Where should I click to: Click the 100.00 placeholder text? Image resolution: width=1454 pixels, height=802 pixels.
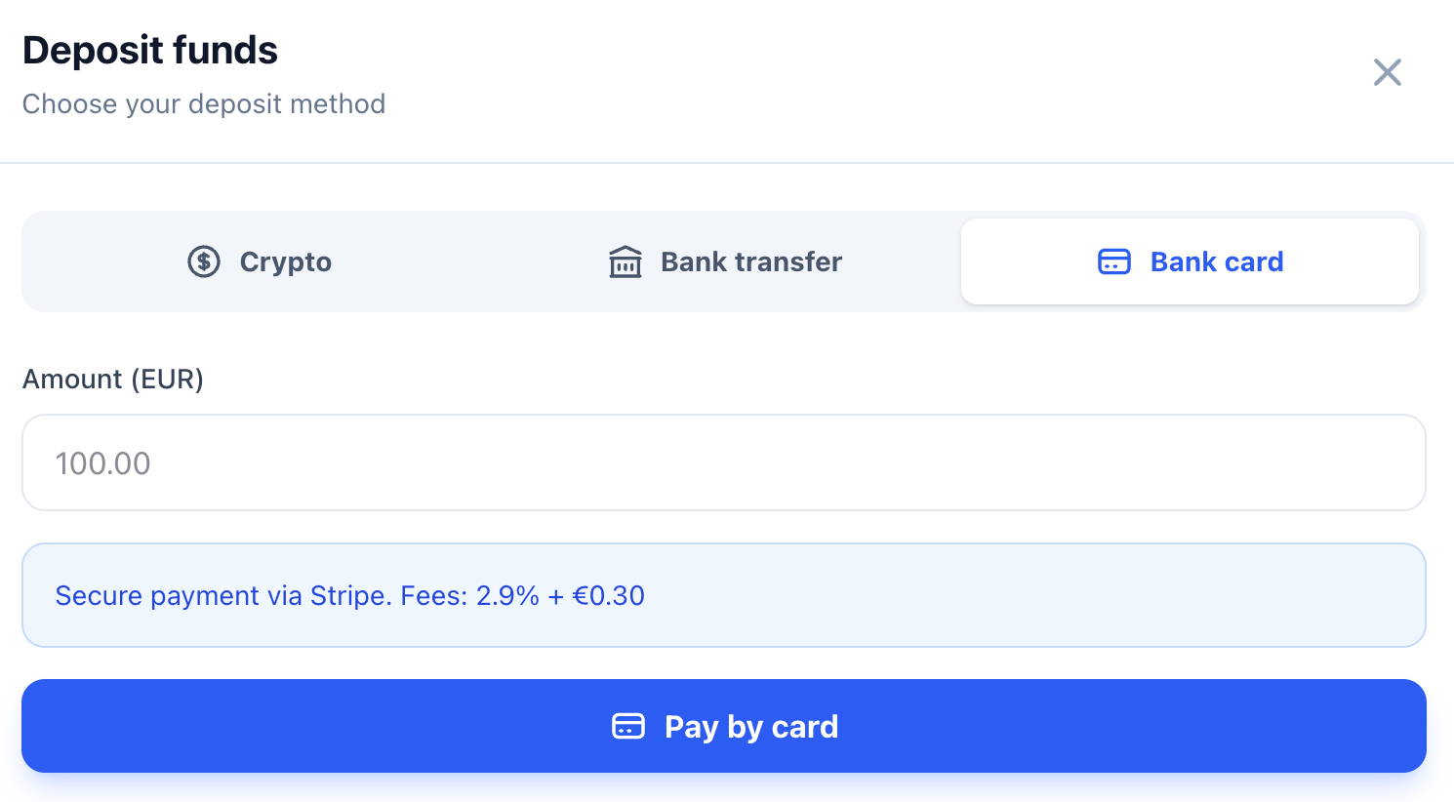coord(102,463)
